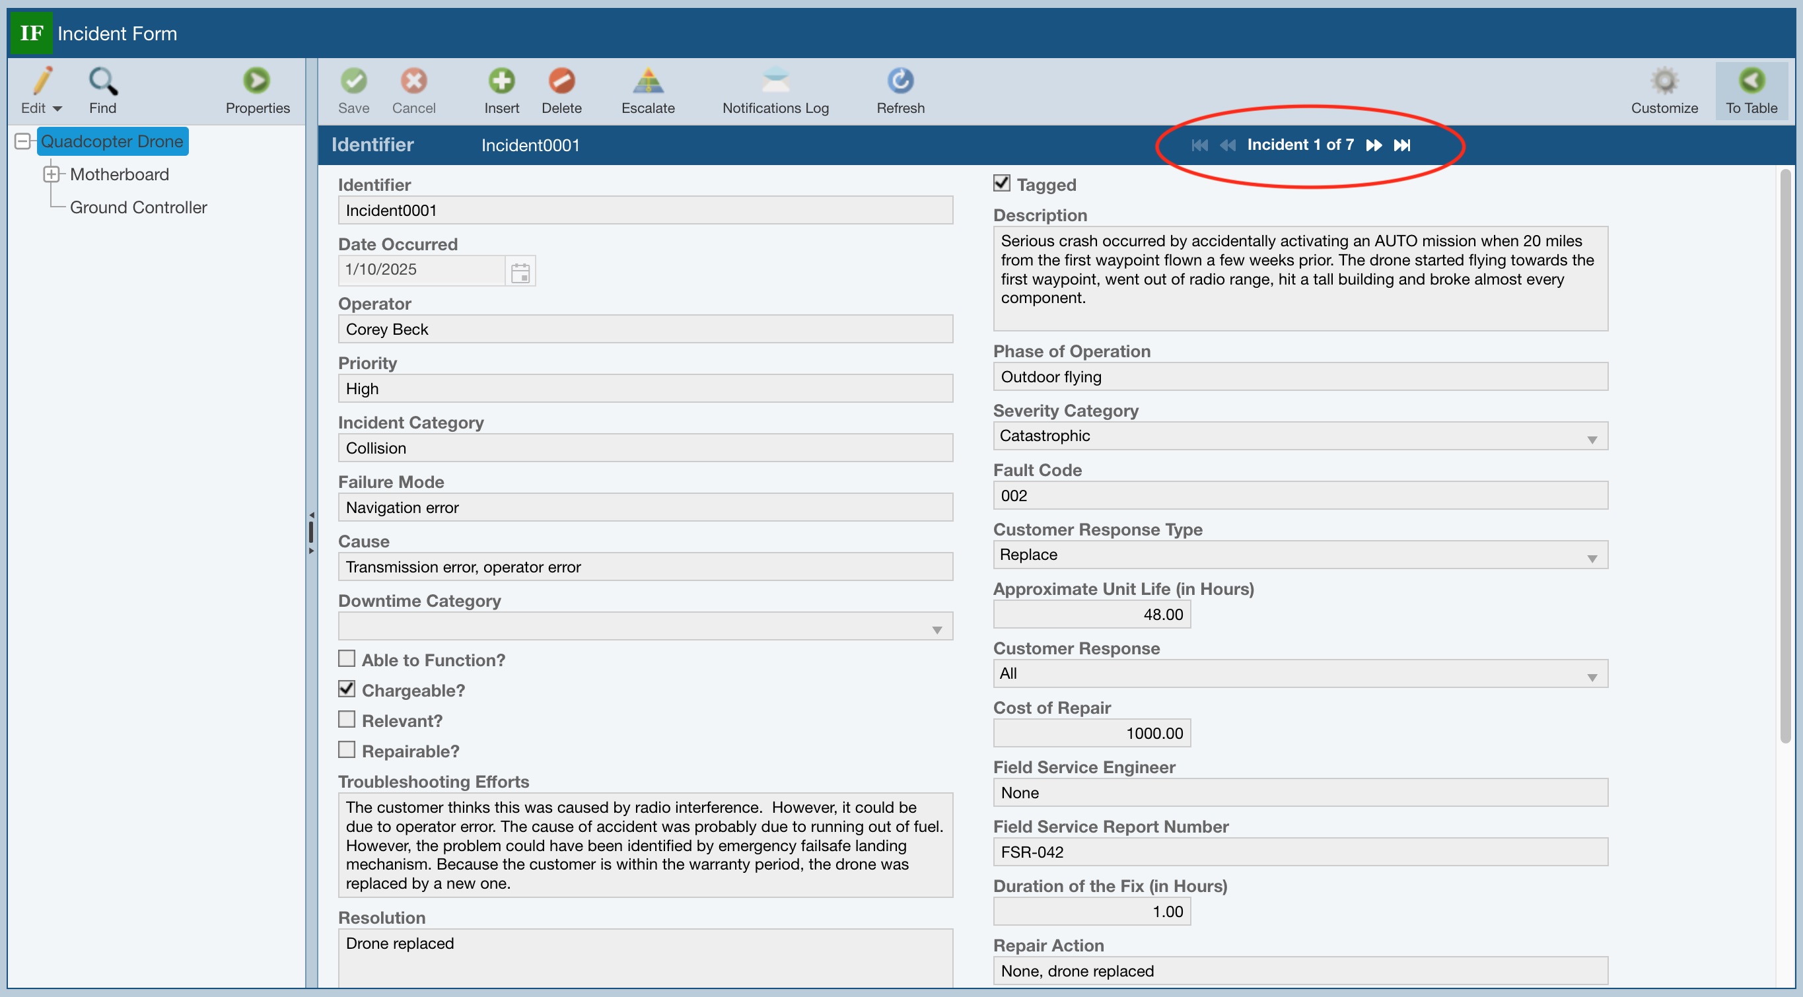
Task: Uncheck the Chargeable? checkbox
Action: (347, 689)
